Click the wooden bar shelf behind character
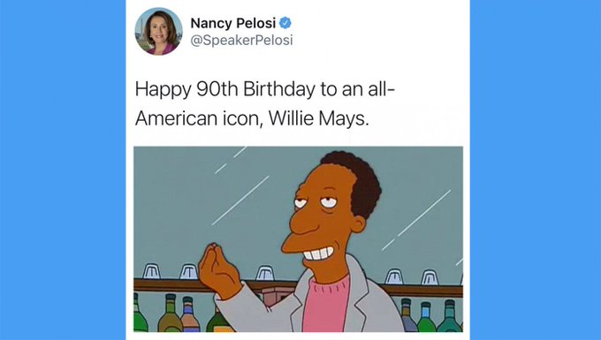Image resolution: width=601 pixels, height=340 pixels. 171,285
